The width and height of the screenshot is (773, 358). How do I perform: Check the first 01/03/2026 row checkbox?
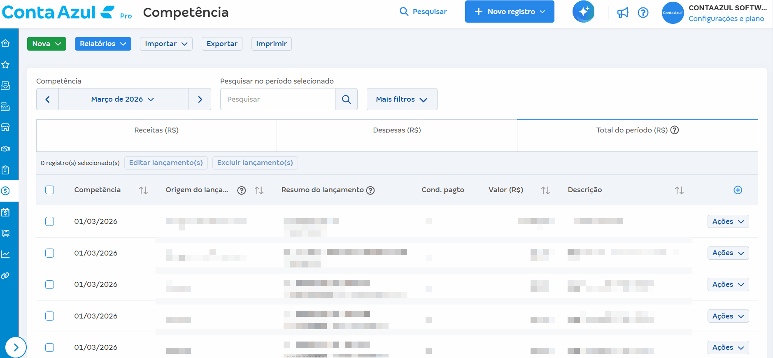coord(50,221)
